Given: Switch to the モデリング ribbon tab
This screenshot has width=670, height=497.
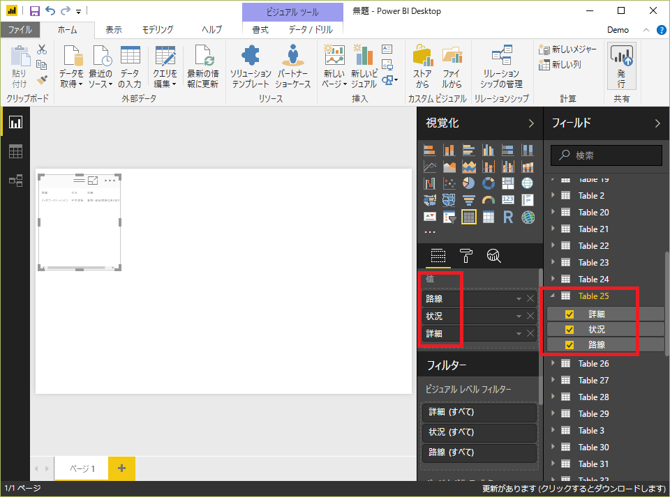Looking at the screenshot, I should click(158, 30).
